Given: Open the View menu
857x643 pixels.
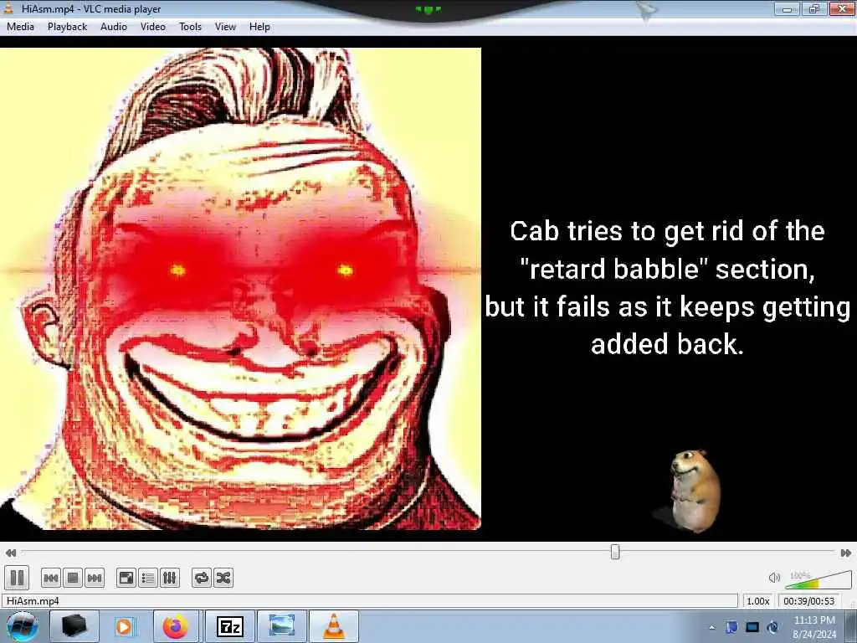Looking at the screenshot, I should click(225, 26).
